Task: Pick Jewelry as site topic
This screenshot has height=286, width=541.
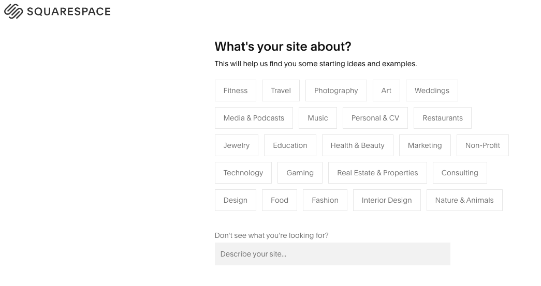Action: click(x=237, y=145)
